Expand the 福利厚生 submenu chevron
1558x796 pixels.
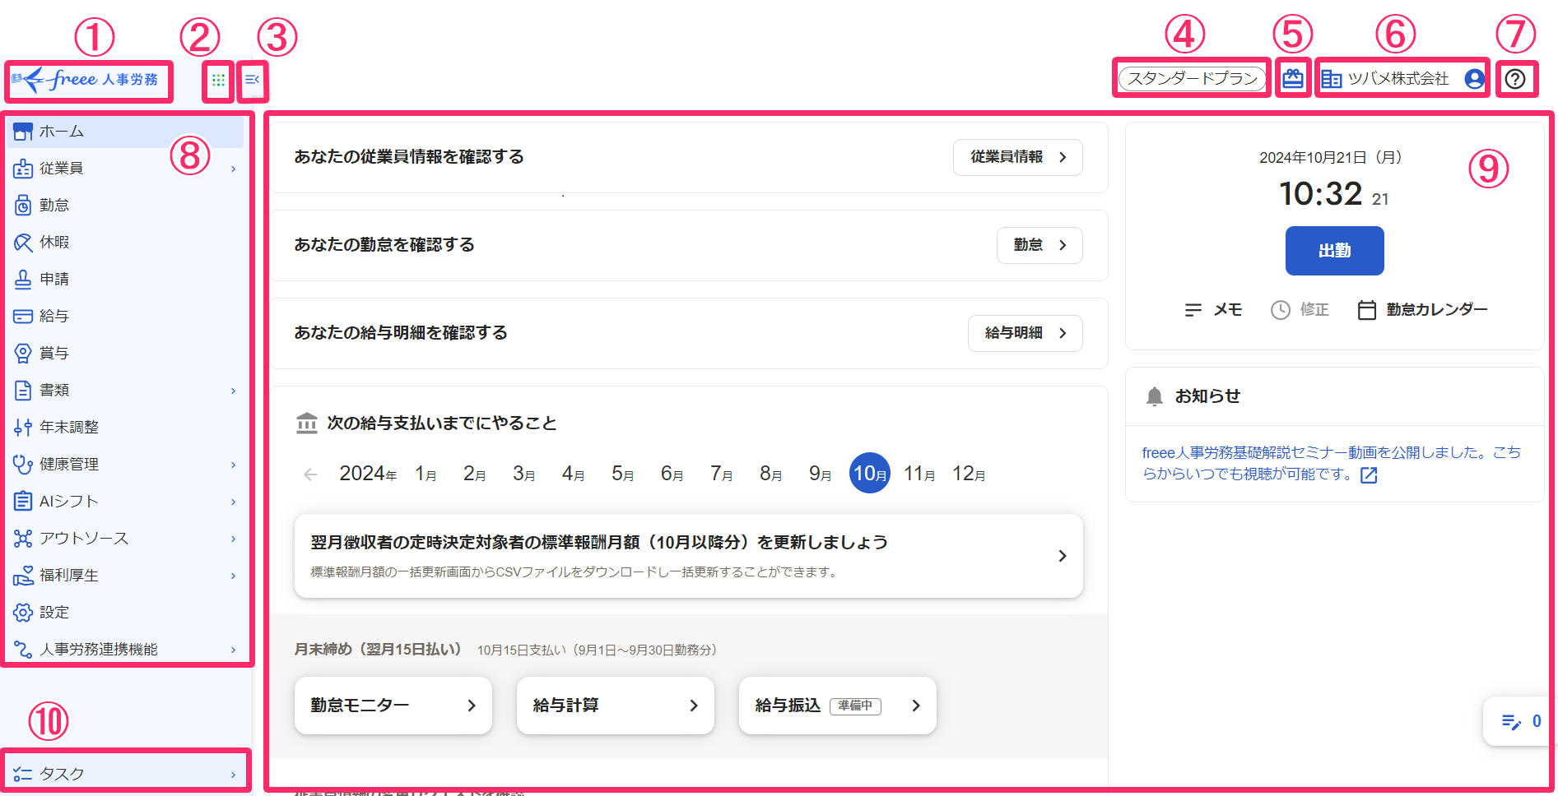tap(234, 576)
